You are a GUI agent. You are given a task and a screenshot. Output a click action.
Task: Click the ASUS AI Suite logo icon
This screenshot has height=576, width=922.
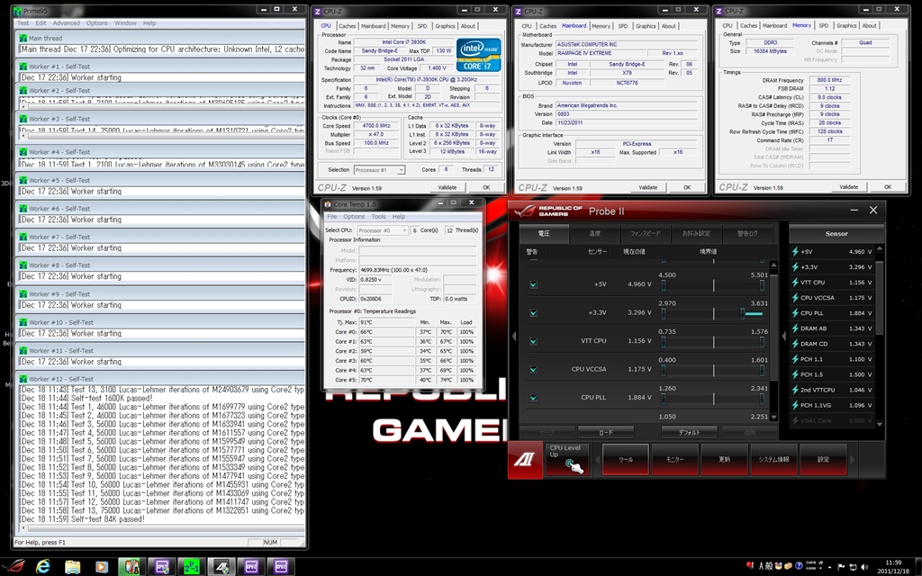click(x=524, y=459)
